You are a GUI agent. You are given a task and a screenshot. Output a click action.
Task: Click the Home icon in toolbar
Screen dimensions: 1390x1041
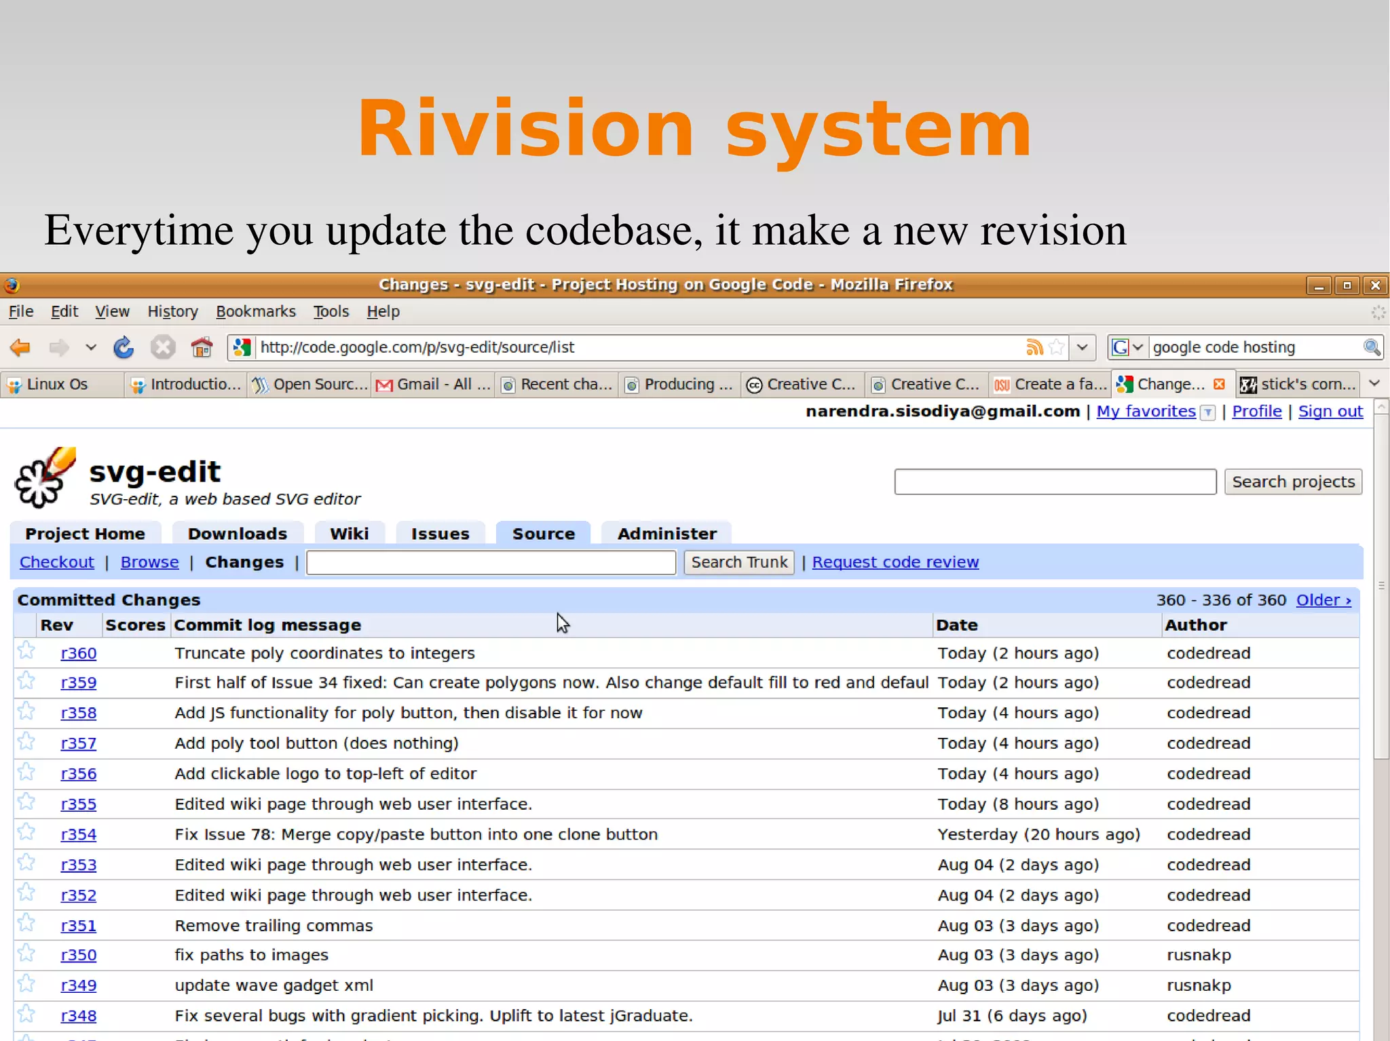202,348
